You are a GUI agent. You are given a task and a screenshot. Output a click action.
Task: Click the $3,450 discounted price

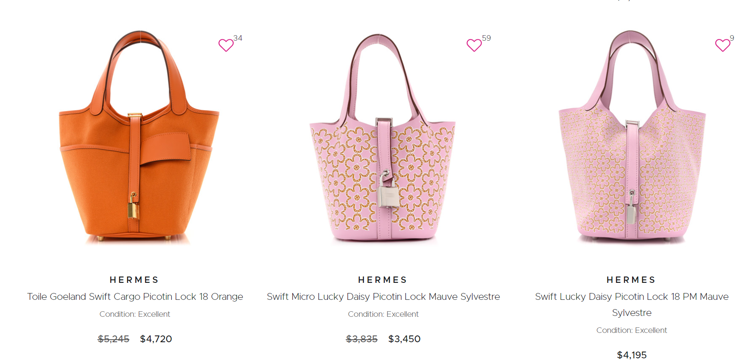coord(404,339)
